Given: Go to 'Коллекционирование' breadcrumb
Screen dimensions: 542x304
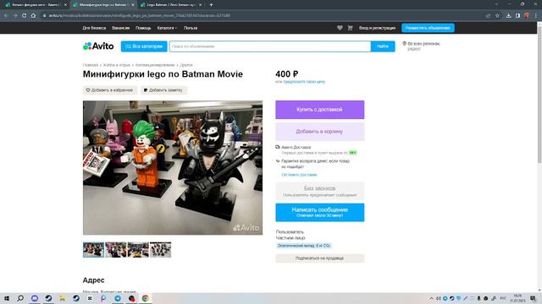Looking at the screenshot, I should pos(155,65).
